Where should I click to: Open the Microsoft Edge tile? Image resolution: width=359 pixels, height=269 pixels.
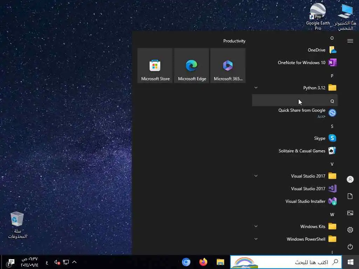(x=191, y=65)
